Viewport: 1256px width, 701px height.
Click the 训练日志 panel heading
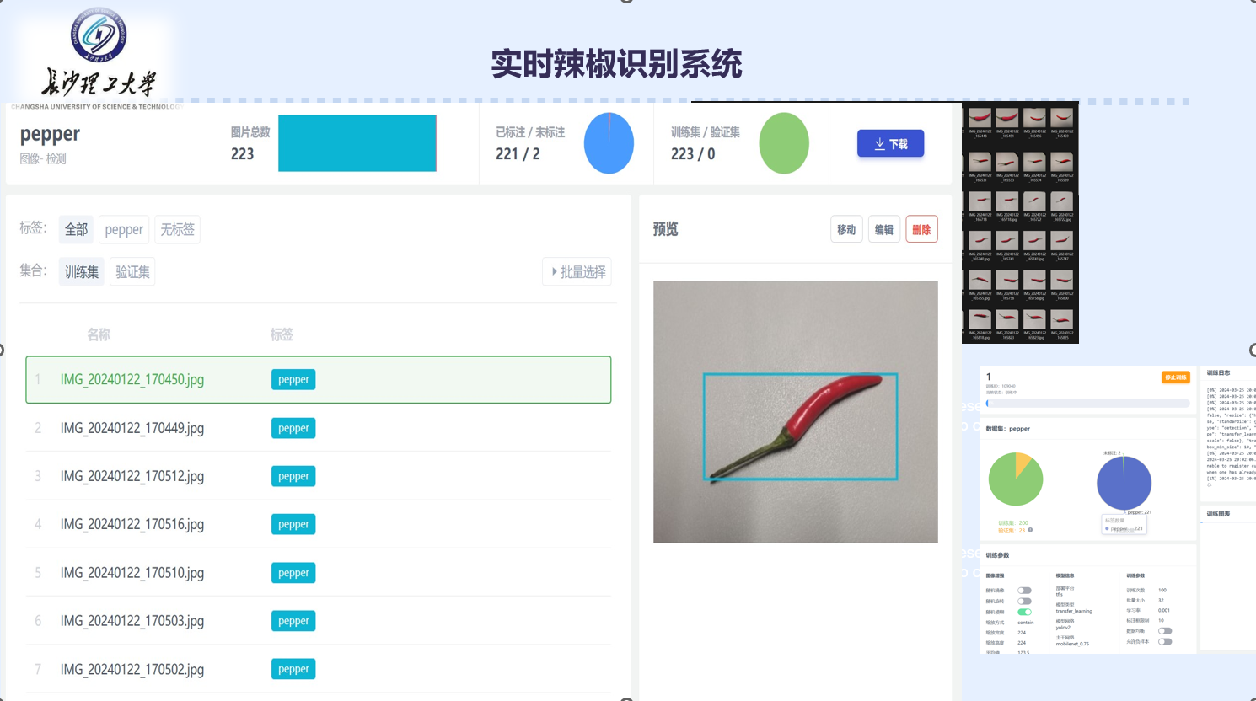1218,373
